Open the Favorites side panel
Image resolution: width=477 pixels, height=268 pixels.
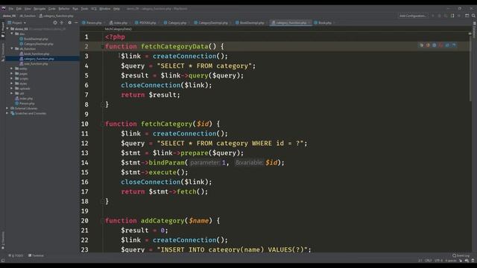pos(3,240)
